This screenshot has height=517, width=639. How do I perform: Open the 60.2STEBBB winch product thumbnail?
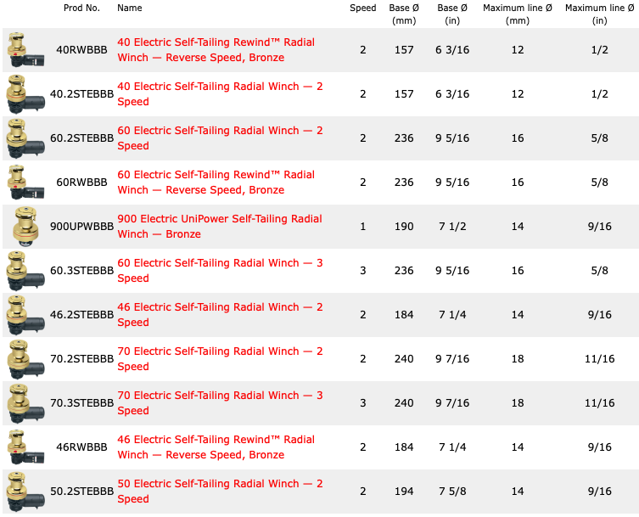26,138
